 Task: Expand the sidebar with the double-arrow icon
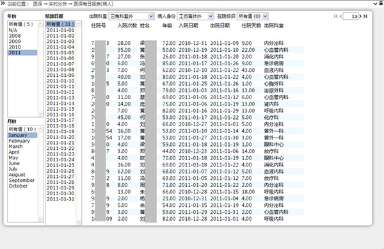(x=3, y=3)
